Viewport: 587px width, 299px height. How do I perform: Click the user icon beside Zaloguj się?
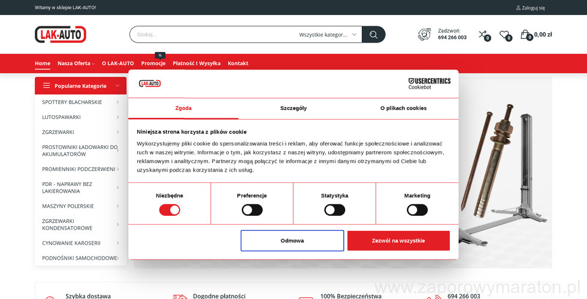pos(518,7)
